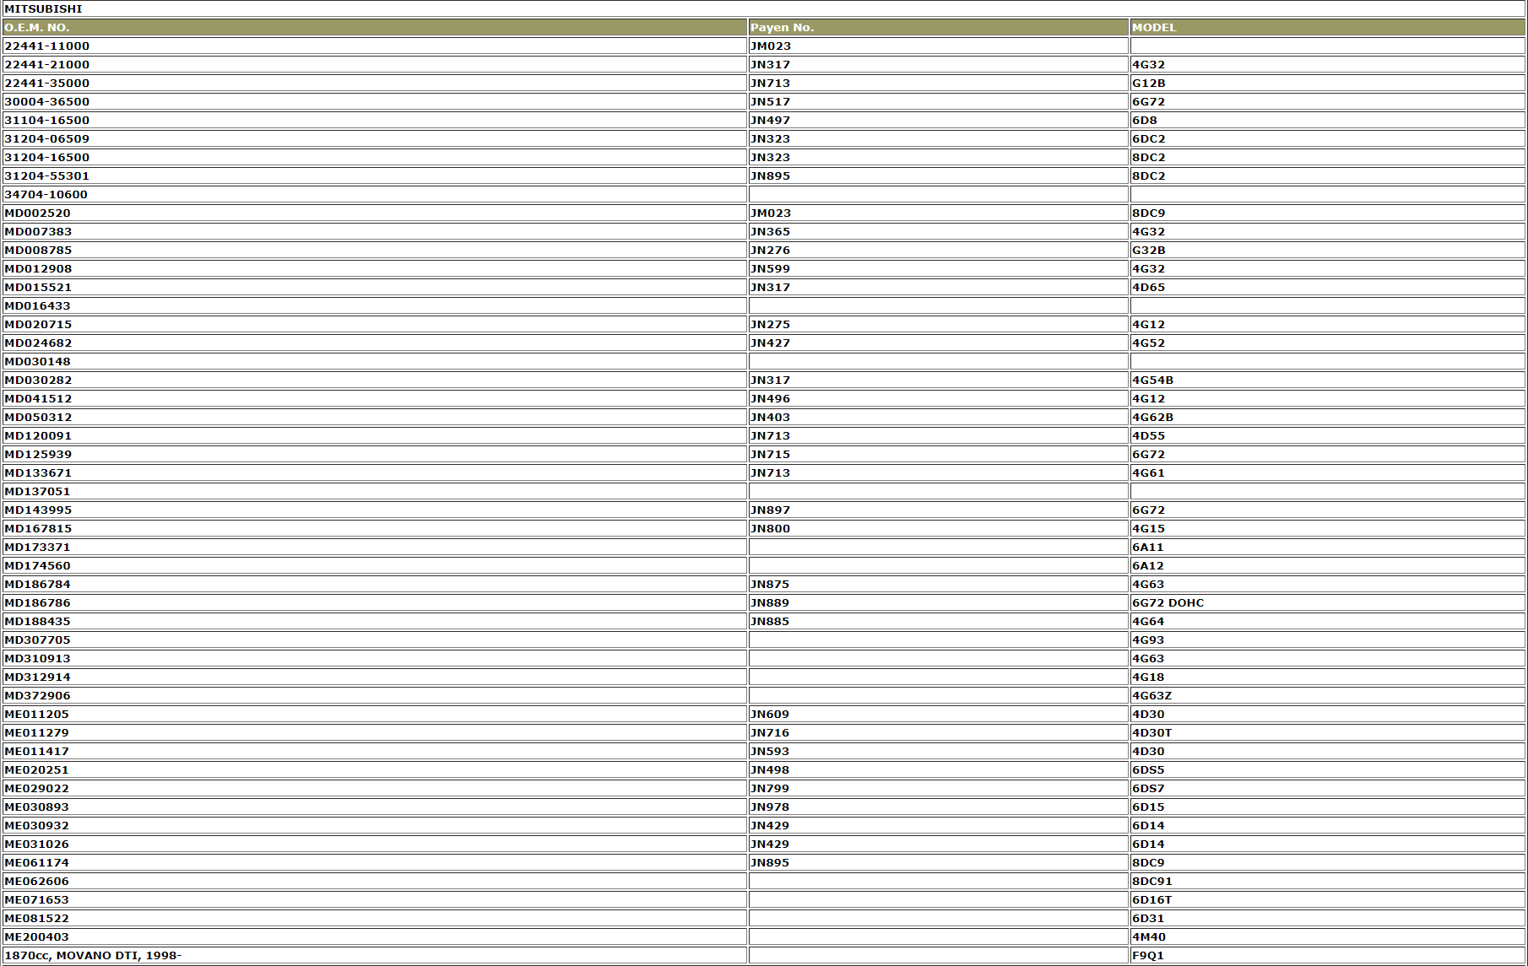Click model cell 4G63Z
The width and height of the screenshot is (1528, 966).
point(1328,695)
